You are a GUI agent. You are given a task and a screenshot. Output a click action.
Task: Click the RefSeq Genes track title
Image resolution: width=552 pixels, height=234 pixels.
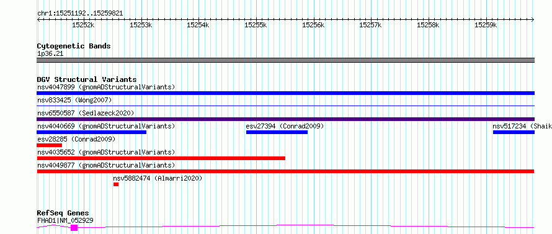63,214
